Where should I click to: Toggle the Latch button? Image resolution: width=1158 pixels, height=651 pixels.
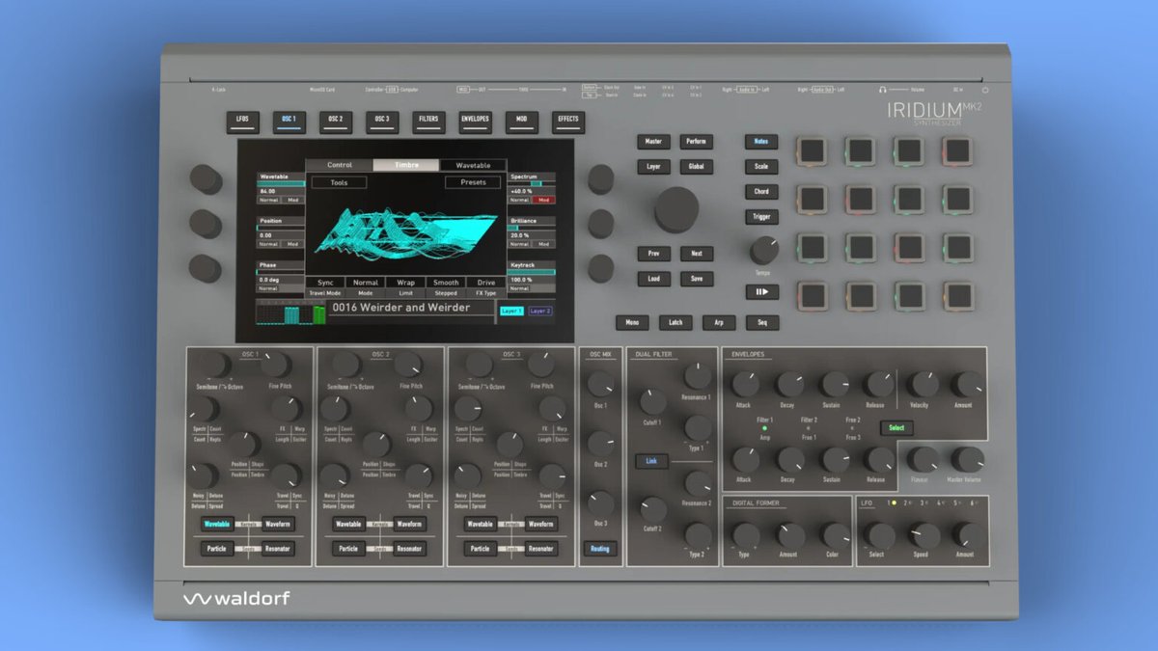coord(675,322)
